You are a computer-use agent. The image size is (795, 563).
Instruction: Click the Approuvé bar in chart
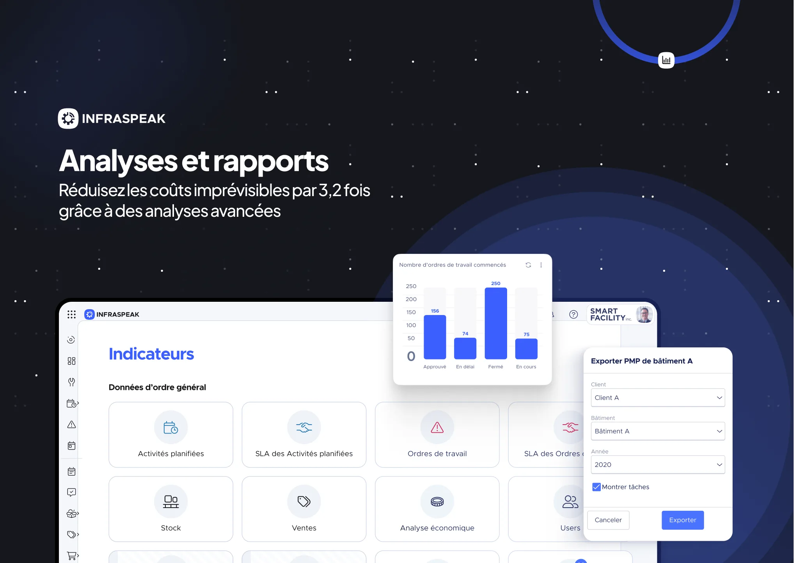tap(435, 337)
